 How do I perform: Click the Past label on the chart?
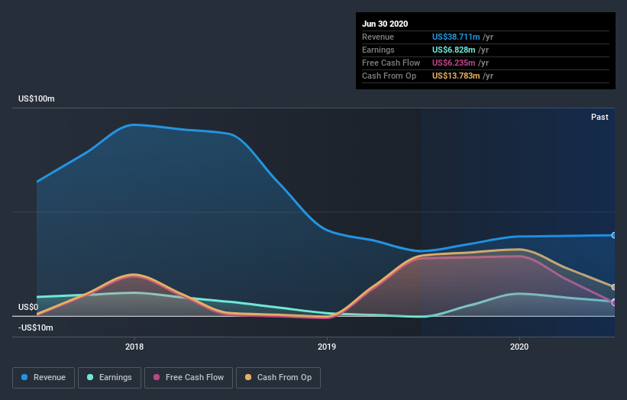tap(600, 117)
